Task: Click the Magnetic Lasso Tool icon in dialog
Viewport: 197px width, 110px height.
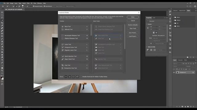Action: click(62, 50)
